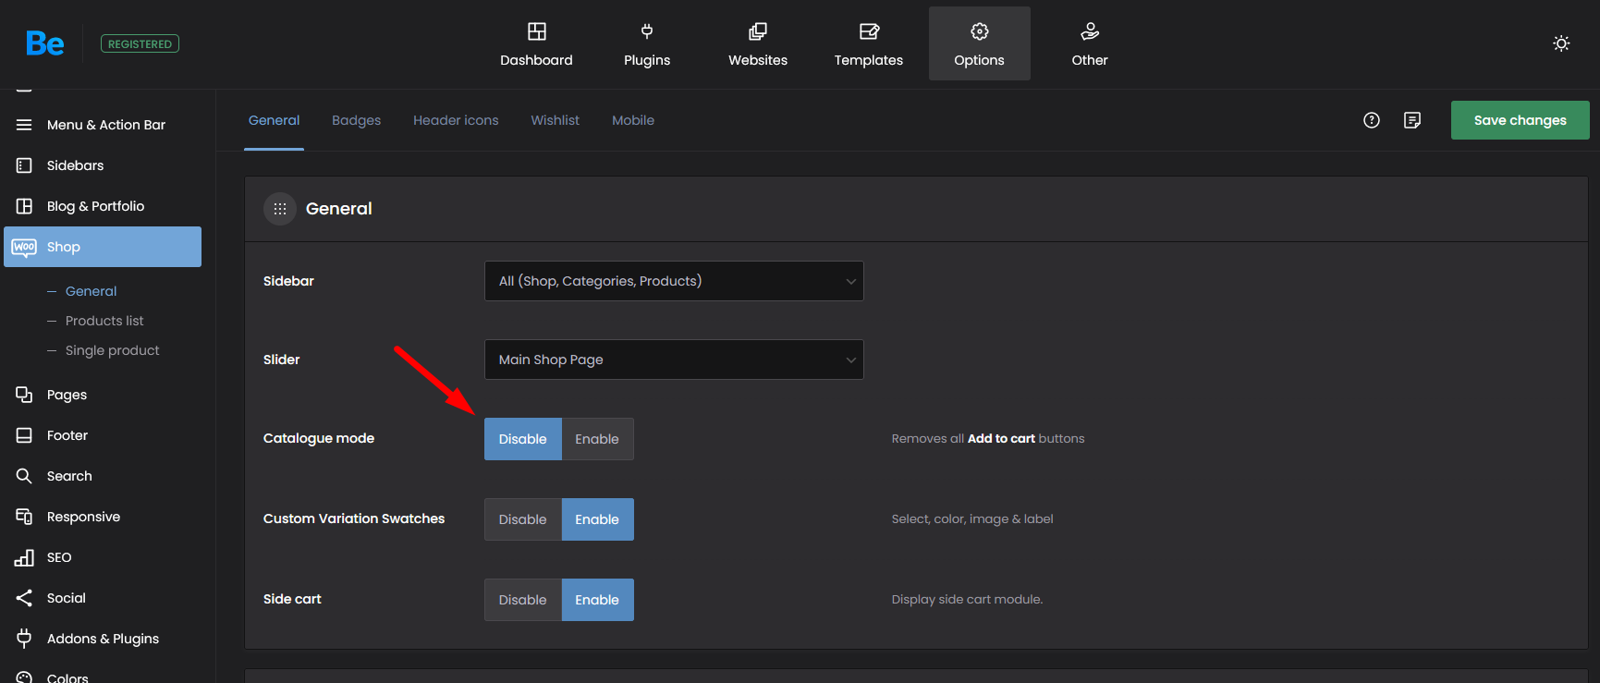Click the Social share icon
Image resolution: width=1600 pixels, height=683 pixels.
[x=24, y=598]
